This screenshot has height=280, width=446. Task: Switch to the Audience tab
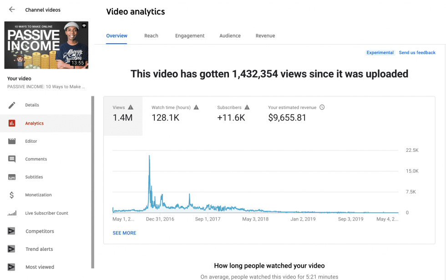coord(230,35)
